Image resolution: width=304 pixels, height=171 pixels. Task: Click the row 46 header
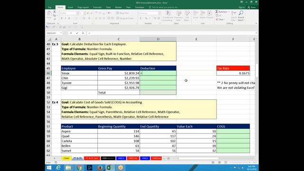pos(48,73)
